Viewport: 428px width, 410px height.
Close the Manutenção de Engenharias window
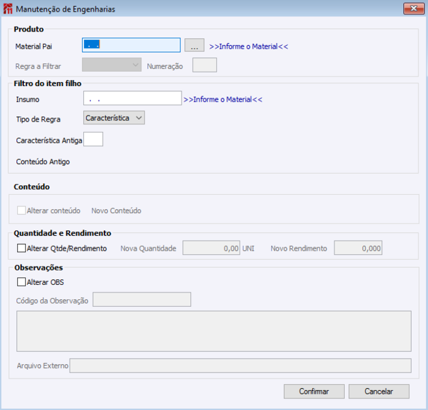click(414, 8)
